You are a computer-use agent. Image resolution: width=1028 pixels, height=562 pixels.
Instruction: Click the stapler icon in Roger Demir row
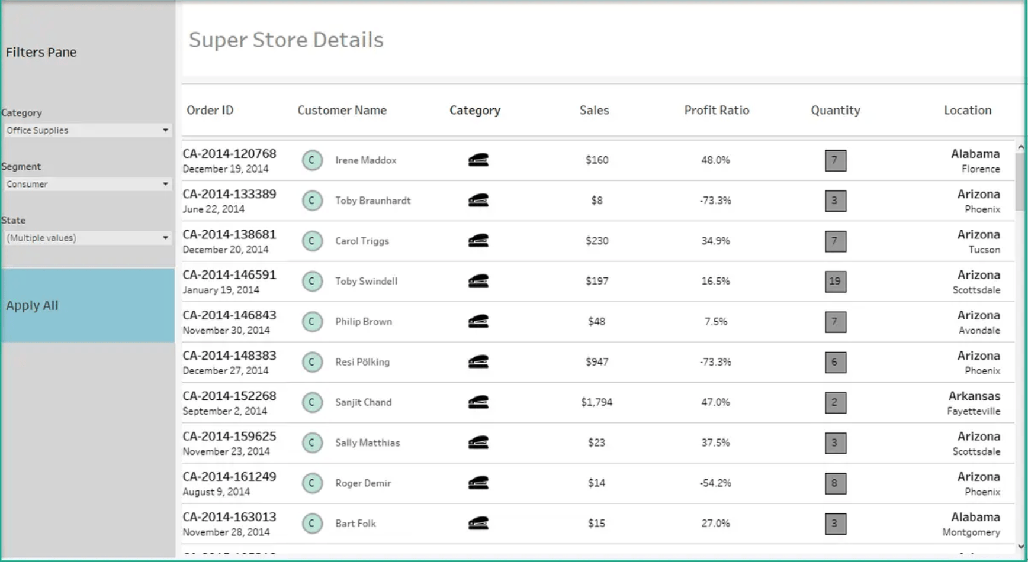tap(478, 483)
